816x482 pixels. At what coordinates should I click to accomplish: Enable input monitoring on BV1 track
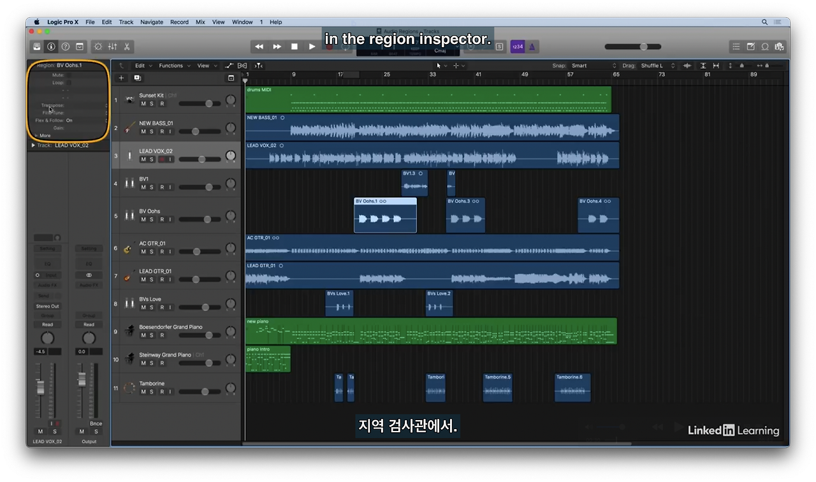(170, 187)
